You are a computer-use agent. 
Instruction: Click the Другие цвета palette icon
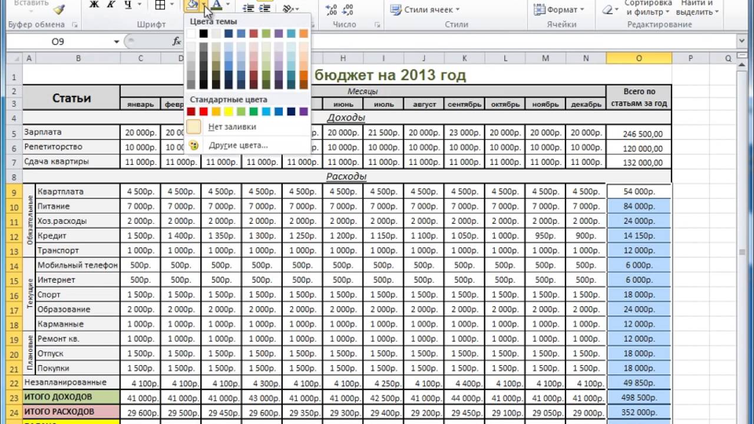[x=194, y=145]
